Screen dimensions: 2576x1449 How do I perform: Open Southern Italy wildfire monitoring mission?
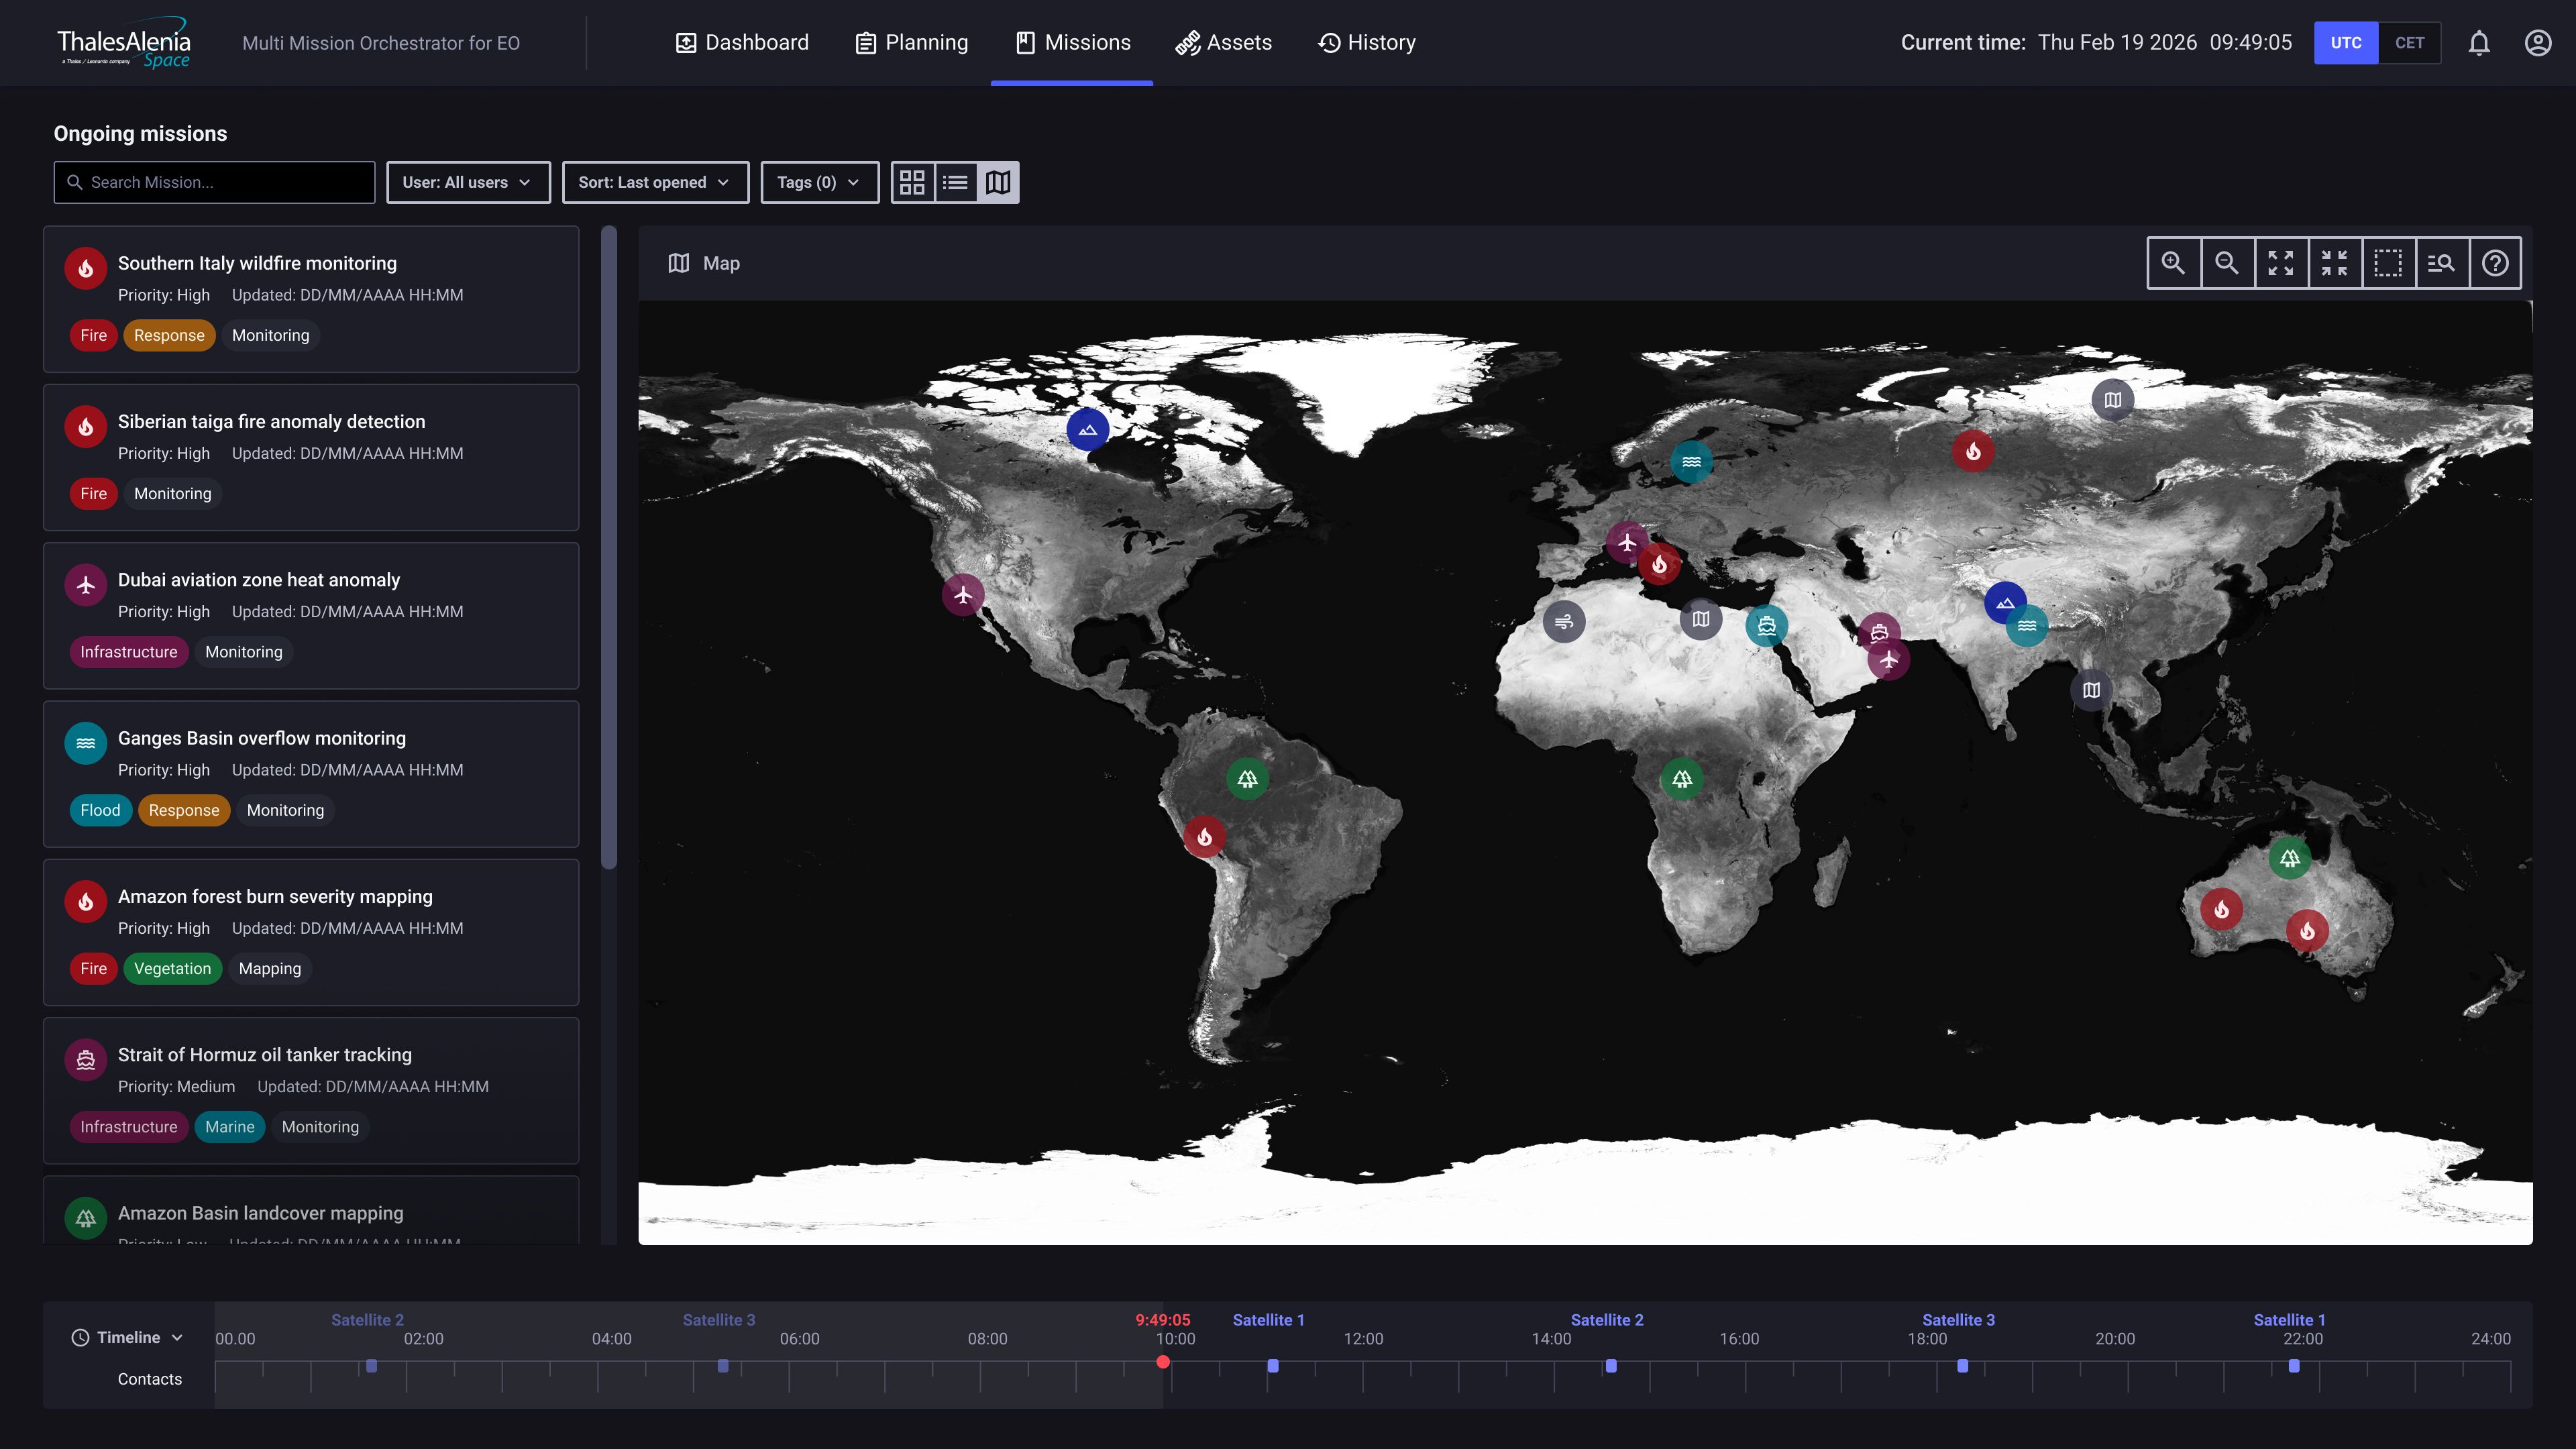311,299
